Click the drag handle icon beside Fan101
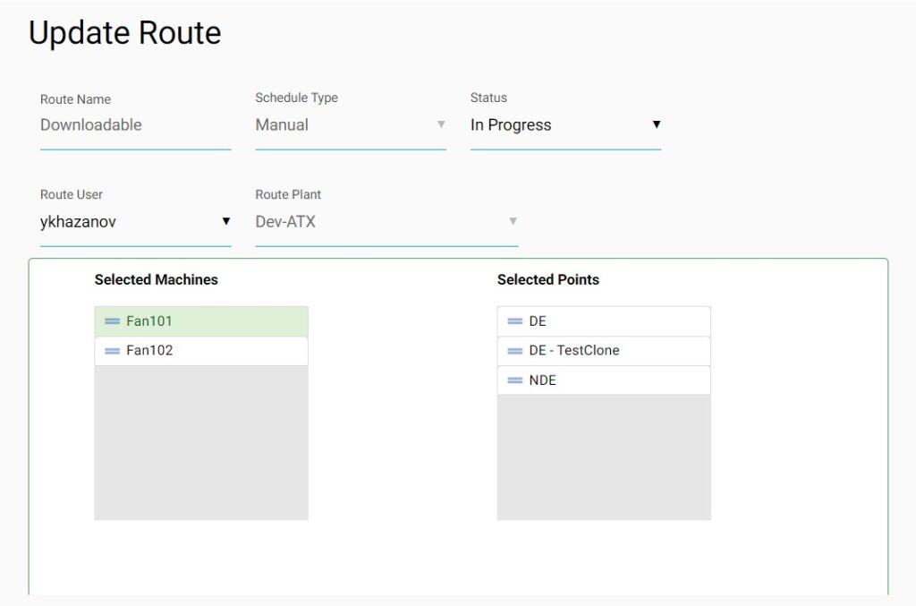 112,321
